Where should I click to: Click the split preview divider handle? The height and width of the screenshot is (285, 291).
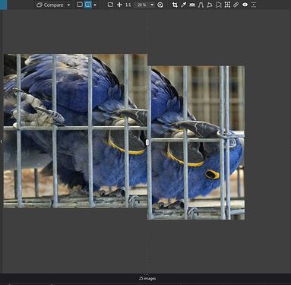pyautogui.click(x=147, y=142)
